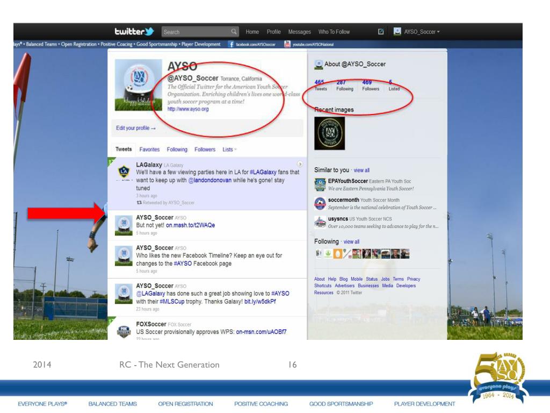Click the YouTube icon in the banner

(x=287, y=44)
